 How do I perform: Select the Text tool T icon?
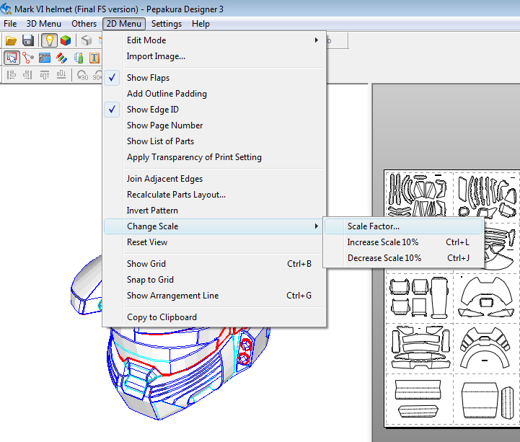pos(94,58)
